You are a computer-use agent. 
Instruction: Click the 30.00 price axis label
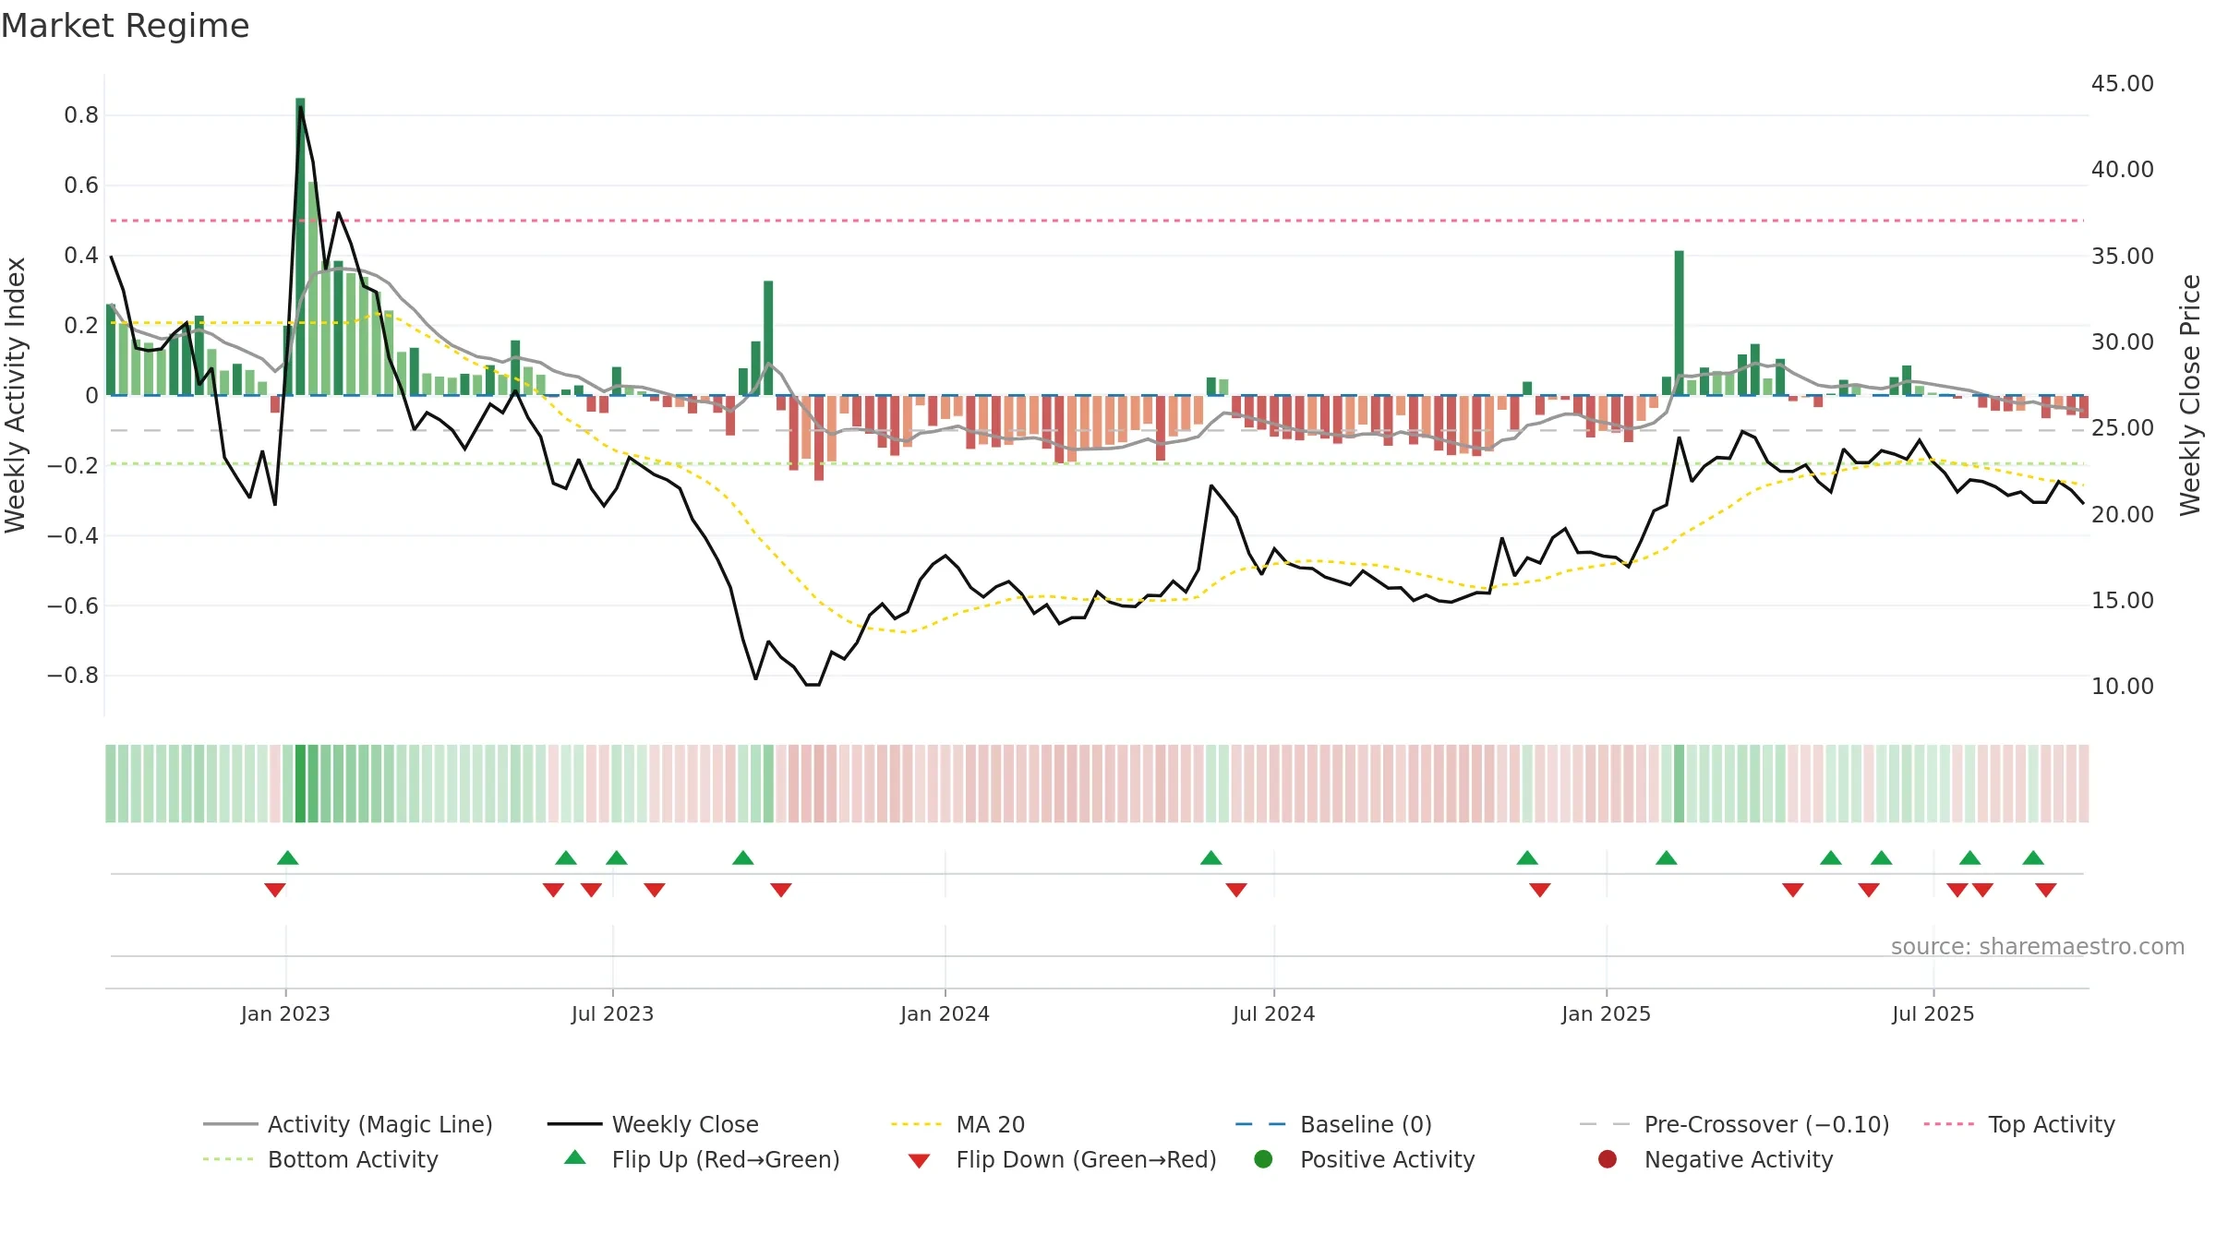pyautogui.click(x=2122, y=341)
